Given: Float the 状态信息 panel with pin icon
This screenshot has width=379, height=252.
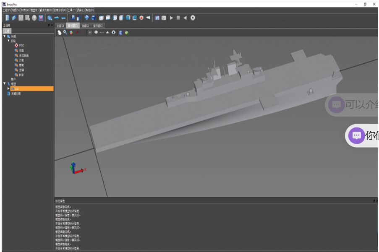Looking at the screenshot, I should 374,201.
